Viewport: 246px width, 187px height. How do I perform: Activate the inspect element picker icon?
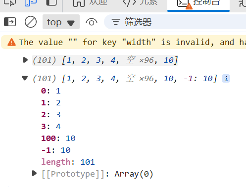pyautogui.click(x=10, y=2)
